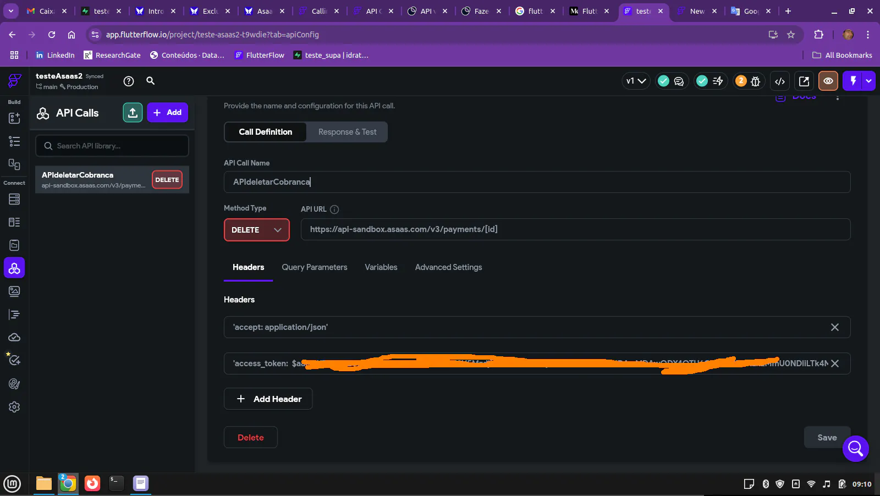Open the FlutterFlow logo menu
Screen dimensions: 880x496
(14, 81)
